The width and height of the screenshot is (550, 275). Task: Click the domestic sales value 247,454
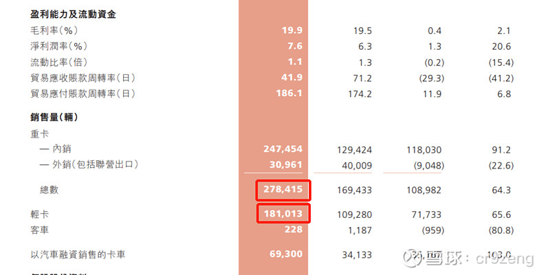pos(283,148)
